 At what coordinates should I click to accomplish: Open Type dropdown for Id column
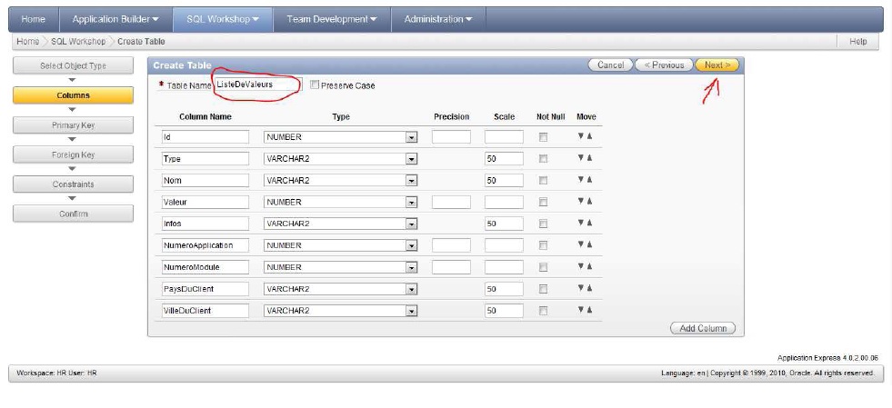411,137
